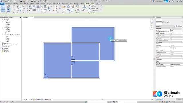Viewport: 183px width, 103px height.
Task: Click the Join geometry tool
Action: click(x=22, y=11)
